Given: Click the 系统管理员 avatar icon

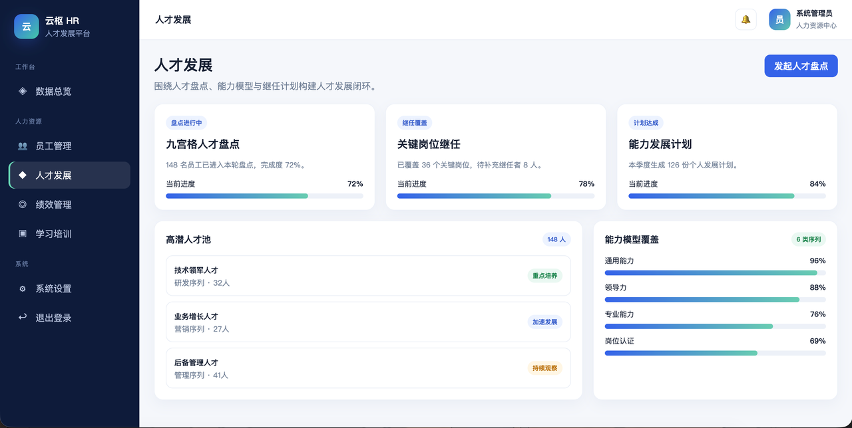Looking at the screenshot, I should pyautogui.click(x=779, y=19).
